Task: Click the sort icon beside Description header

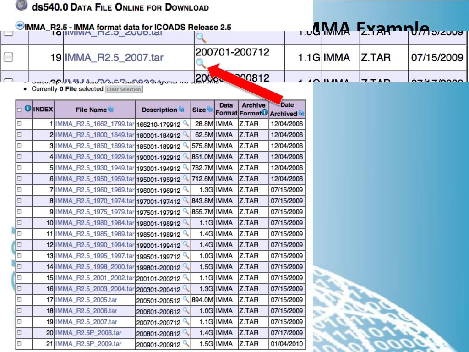Action: coord(181,109)
